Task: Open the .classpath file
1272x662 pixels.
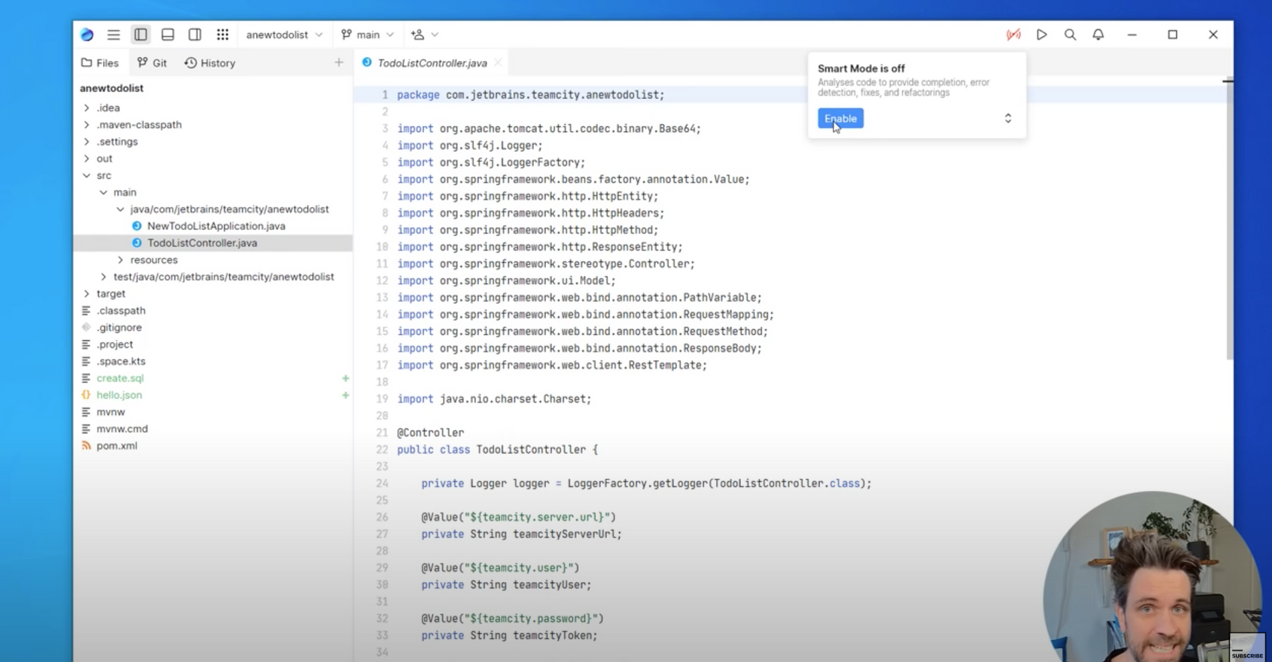Action: pyautogui.click(x=121, y=311)
